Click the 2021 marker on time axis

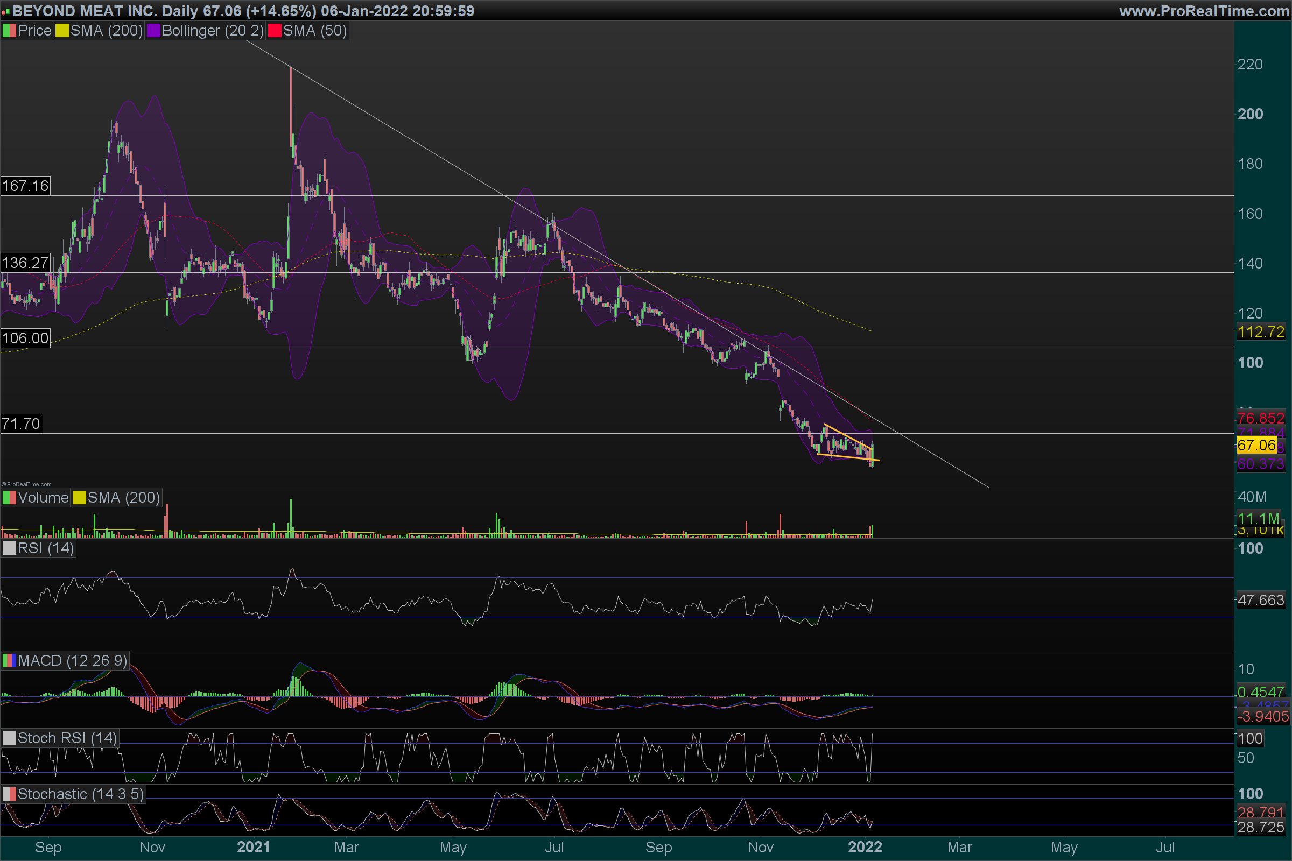[253, 846]
